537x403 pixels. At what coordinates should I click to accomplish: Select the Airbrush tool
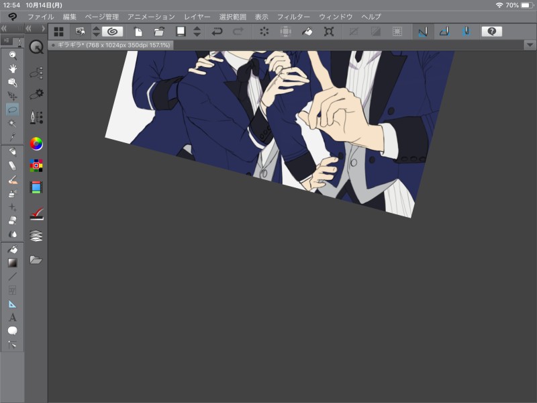[x=12, y=193]
